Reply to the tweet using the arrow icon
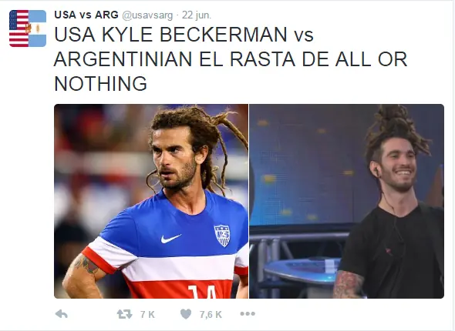Screen dimensions: 455x331 (x=61, y=314)
